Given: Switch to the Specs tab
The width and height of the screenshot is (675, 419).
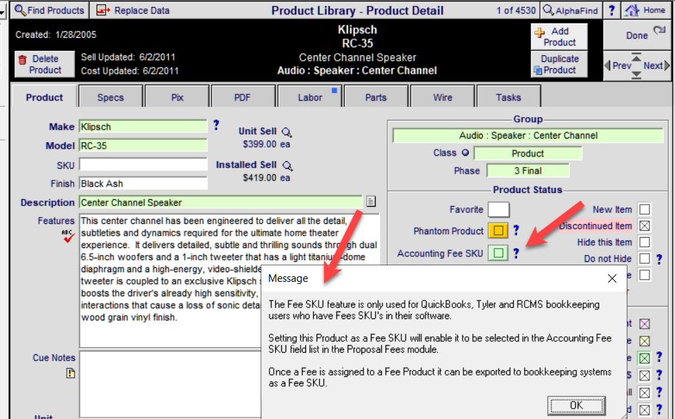Looking at the screenshot, I should pos(110,96).
